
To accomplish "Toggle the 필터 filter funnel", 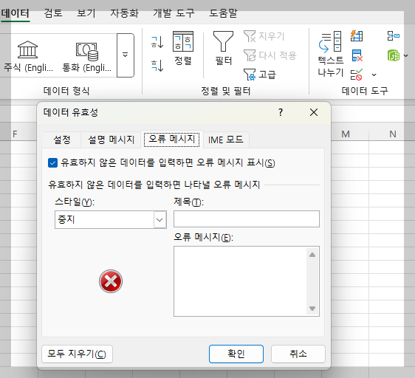I will pos(224,49).
